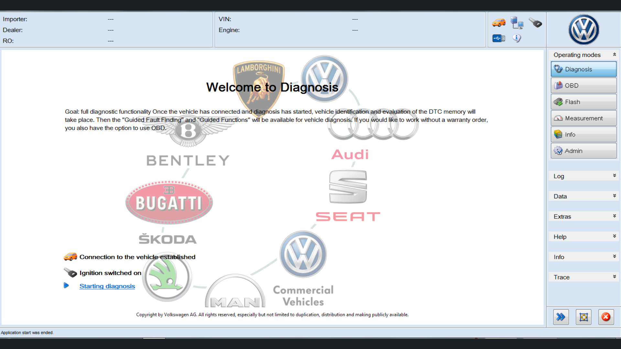
Task: Click the RO label in header
Action: 8,41
